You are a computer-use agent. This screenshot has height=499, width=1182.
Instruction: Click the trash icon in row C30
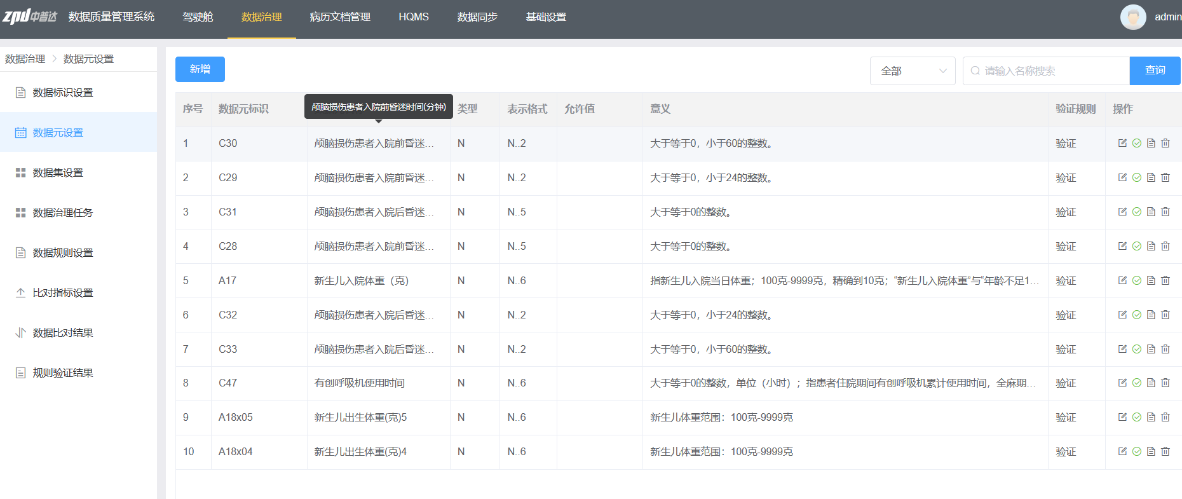click(x=1165, y=143)
